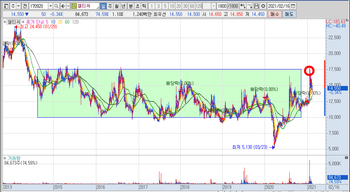This screenshot has width=350, height=192.
Task: Select the yearly (년) chart tab
Action: (x=123, y=6)
